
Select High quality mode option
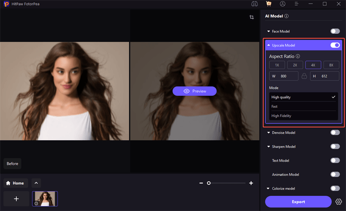(304, 97)
